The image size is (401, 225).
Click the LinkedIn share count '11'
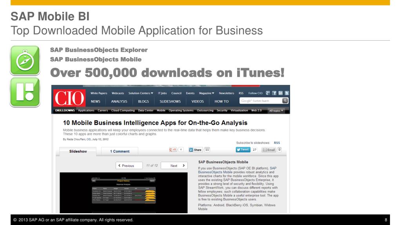[x=207, y=150]
